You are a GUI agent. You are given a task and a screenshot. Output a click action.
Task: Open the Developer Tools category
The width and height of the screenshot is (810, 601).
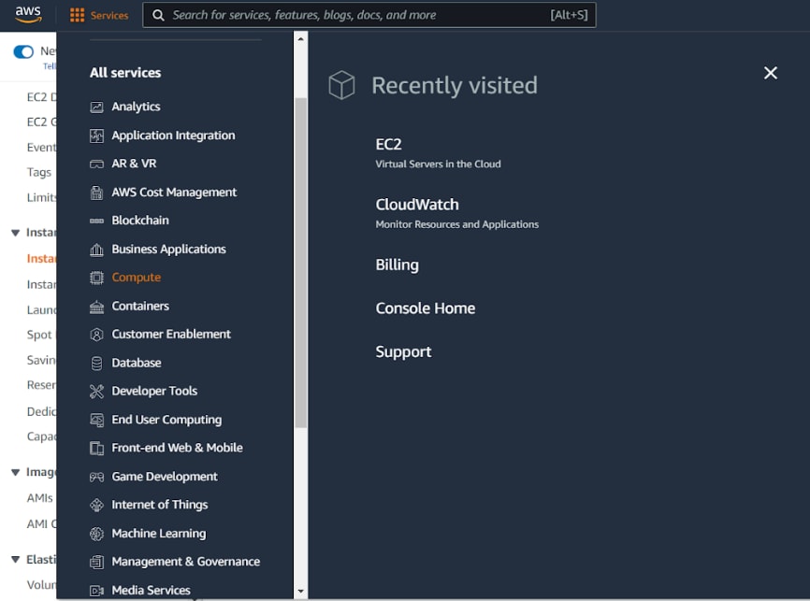[x=154, y=392]
